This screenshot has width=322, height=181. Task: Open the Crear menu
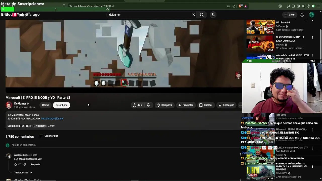[x=289, y=15]
